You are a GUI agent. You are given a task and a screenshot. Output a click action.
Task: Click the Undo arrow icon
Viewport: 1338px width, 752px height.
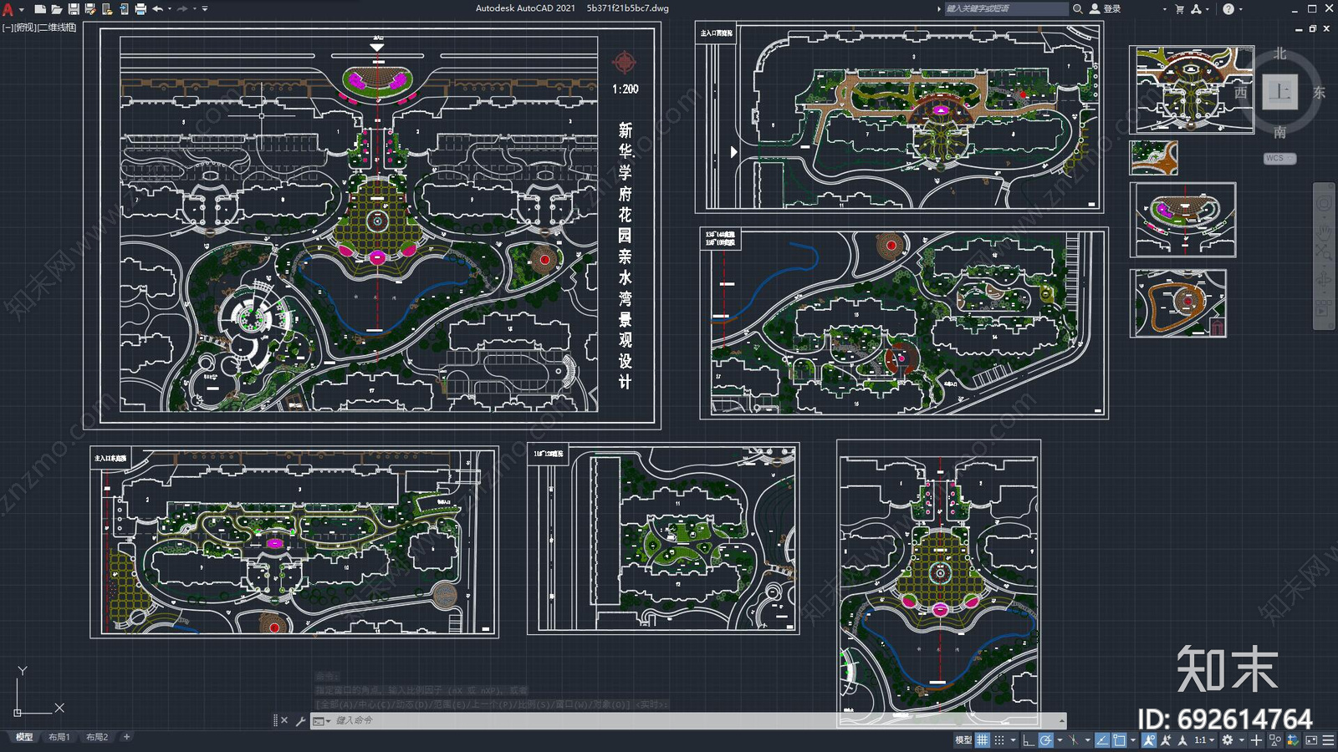click(x=157, y=9)
